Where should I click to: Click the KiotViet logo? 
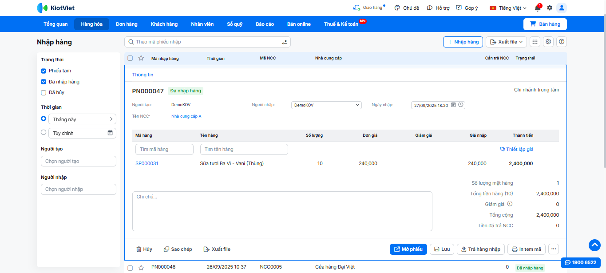click(55, 8)
